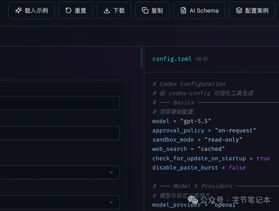Click the copy icon on 复制
Image resolution: width=279 pixels, height=211 pixels.
[x=145, y=11]
